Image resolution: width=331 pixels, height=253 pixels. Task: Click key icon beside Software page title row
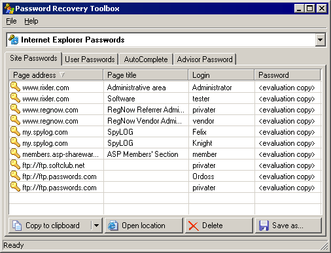coord(15,98)
